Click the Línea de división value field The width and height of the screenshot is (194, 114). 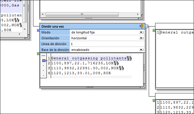click(107, 44)
